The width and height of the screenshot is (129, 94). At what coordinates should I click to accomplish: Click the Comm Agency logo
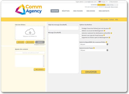tap(28, 10)
